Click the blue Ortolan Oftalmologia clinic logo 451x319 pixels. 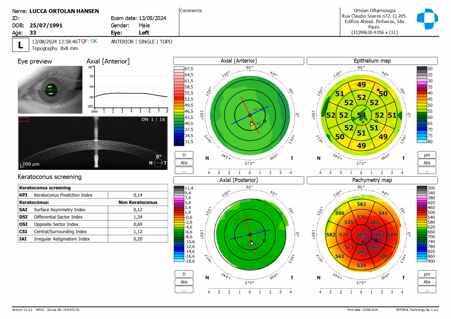427,19
